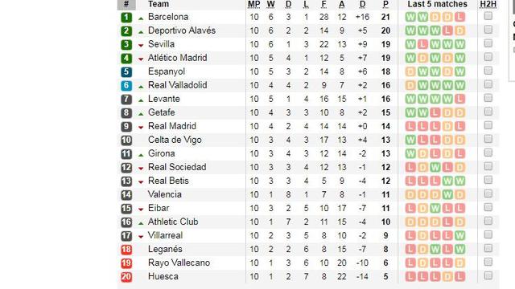
Task: Click the H2H column header
Action: point(488,4)
